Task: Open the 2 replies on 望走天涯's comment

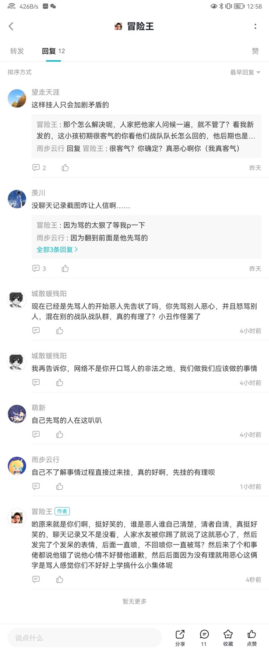Action: [39, 168]
